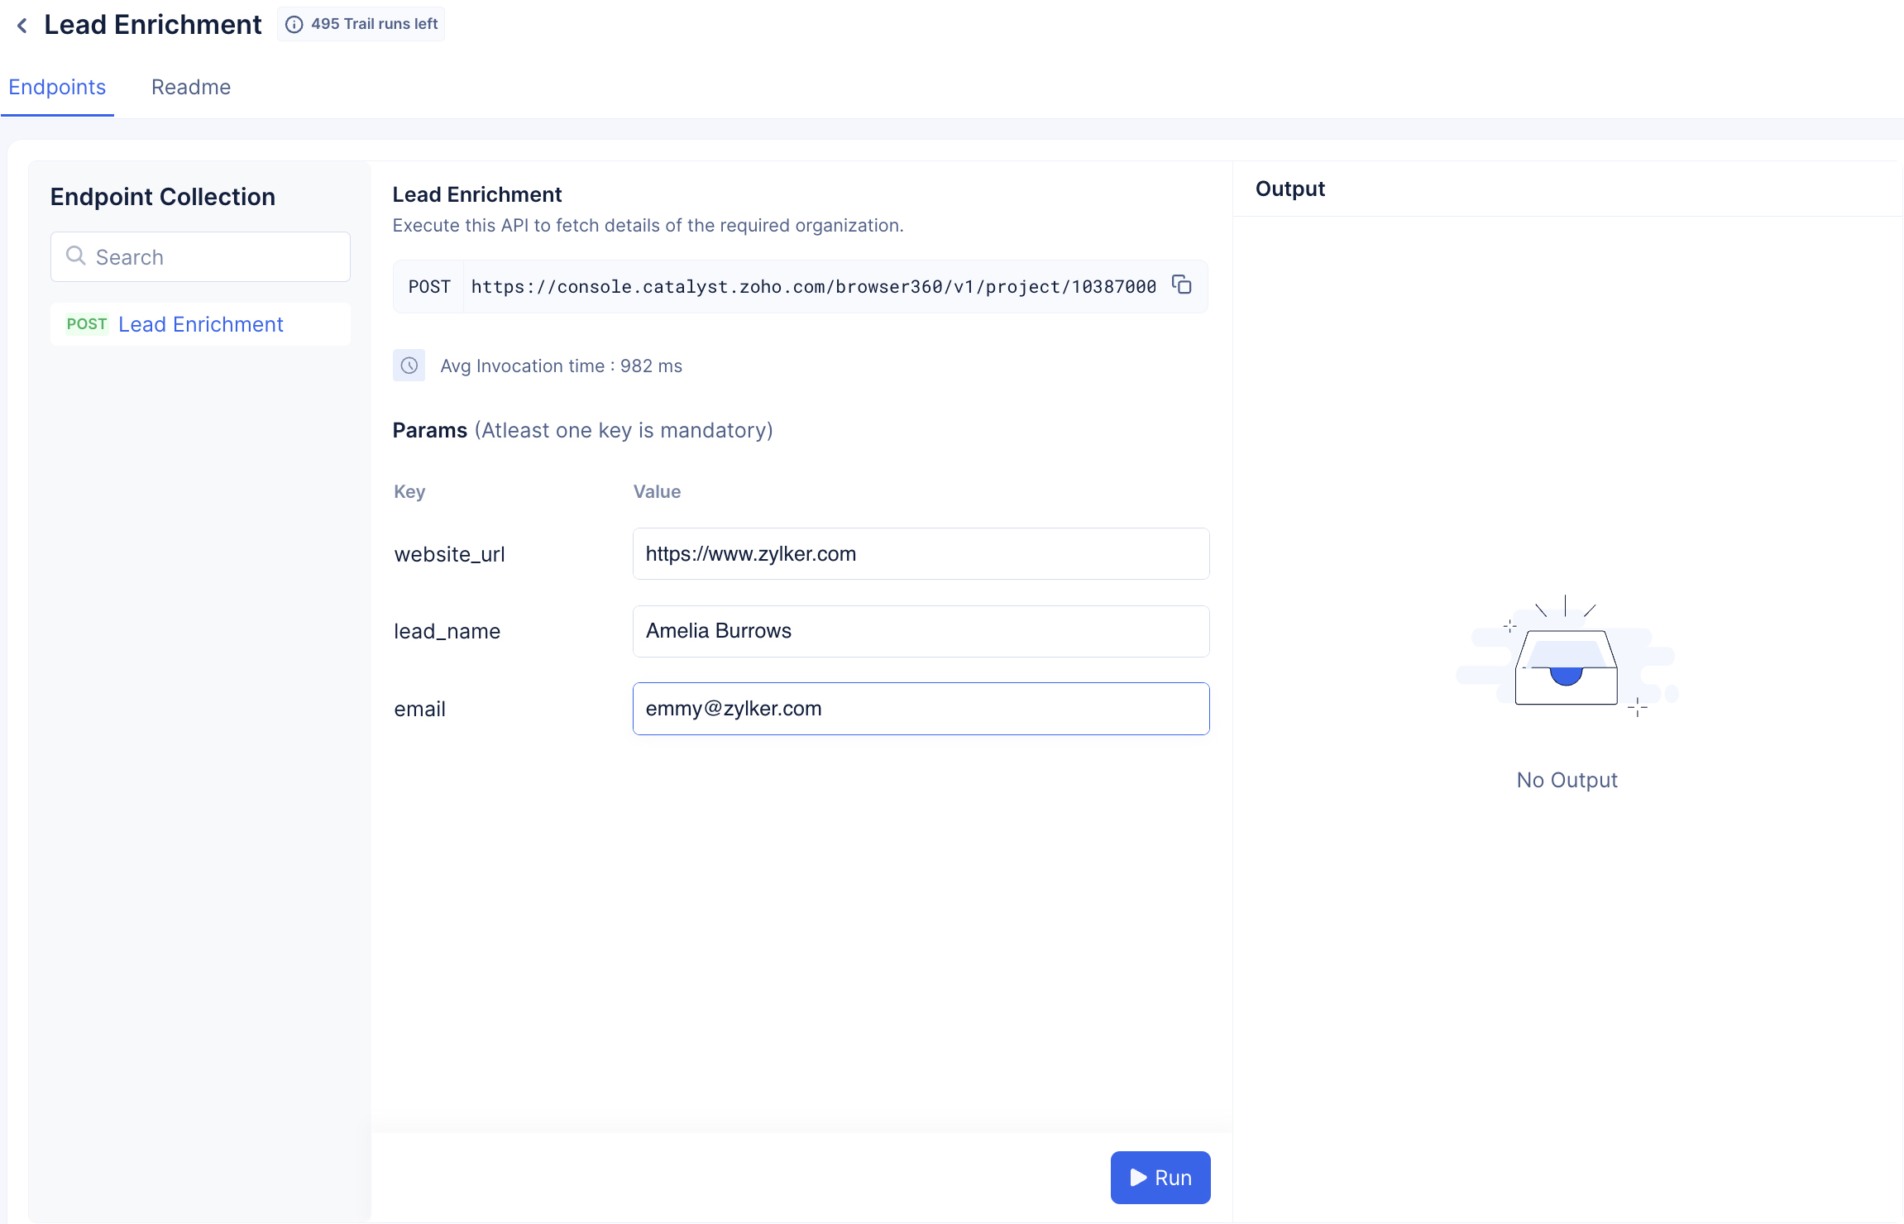This screenshot has width=1904, height=1224.
Task: Edit the lead_name field value
Action: [x=921, y=630]
